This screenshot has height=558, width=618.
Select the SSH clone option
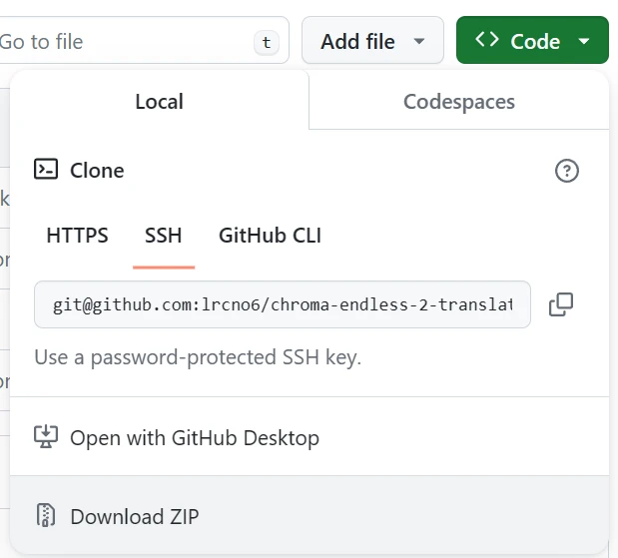164,236
